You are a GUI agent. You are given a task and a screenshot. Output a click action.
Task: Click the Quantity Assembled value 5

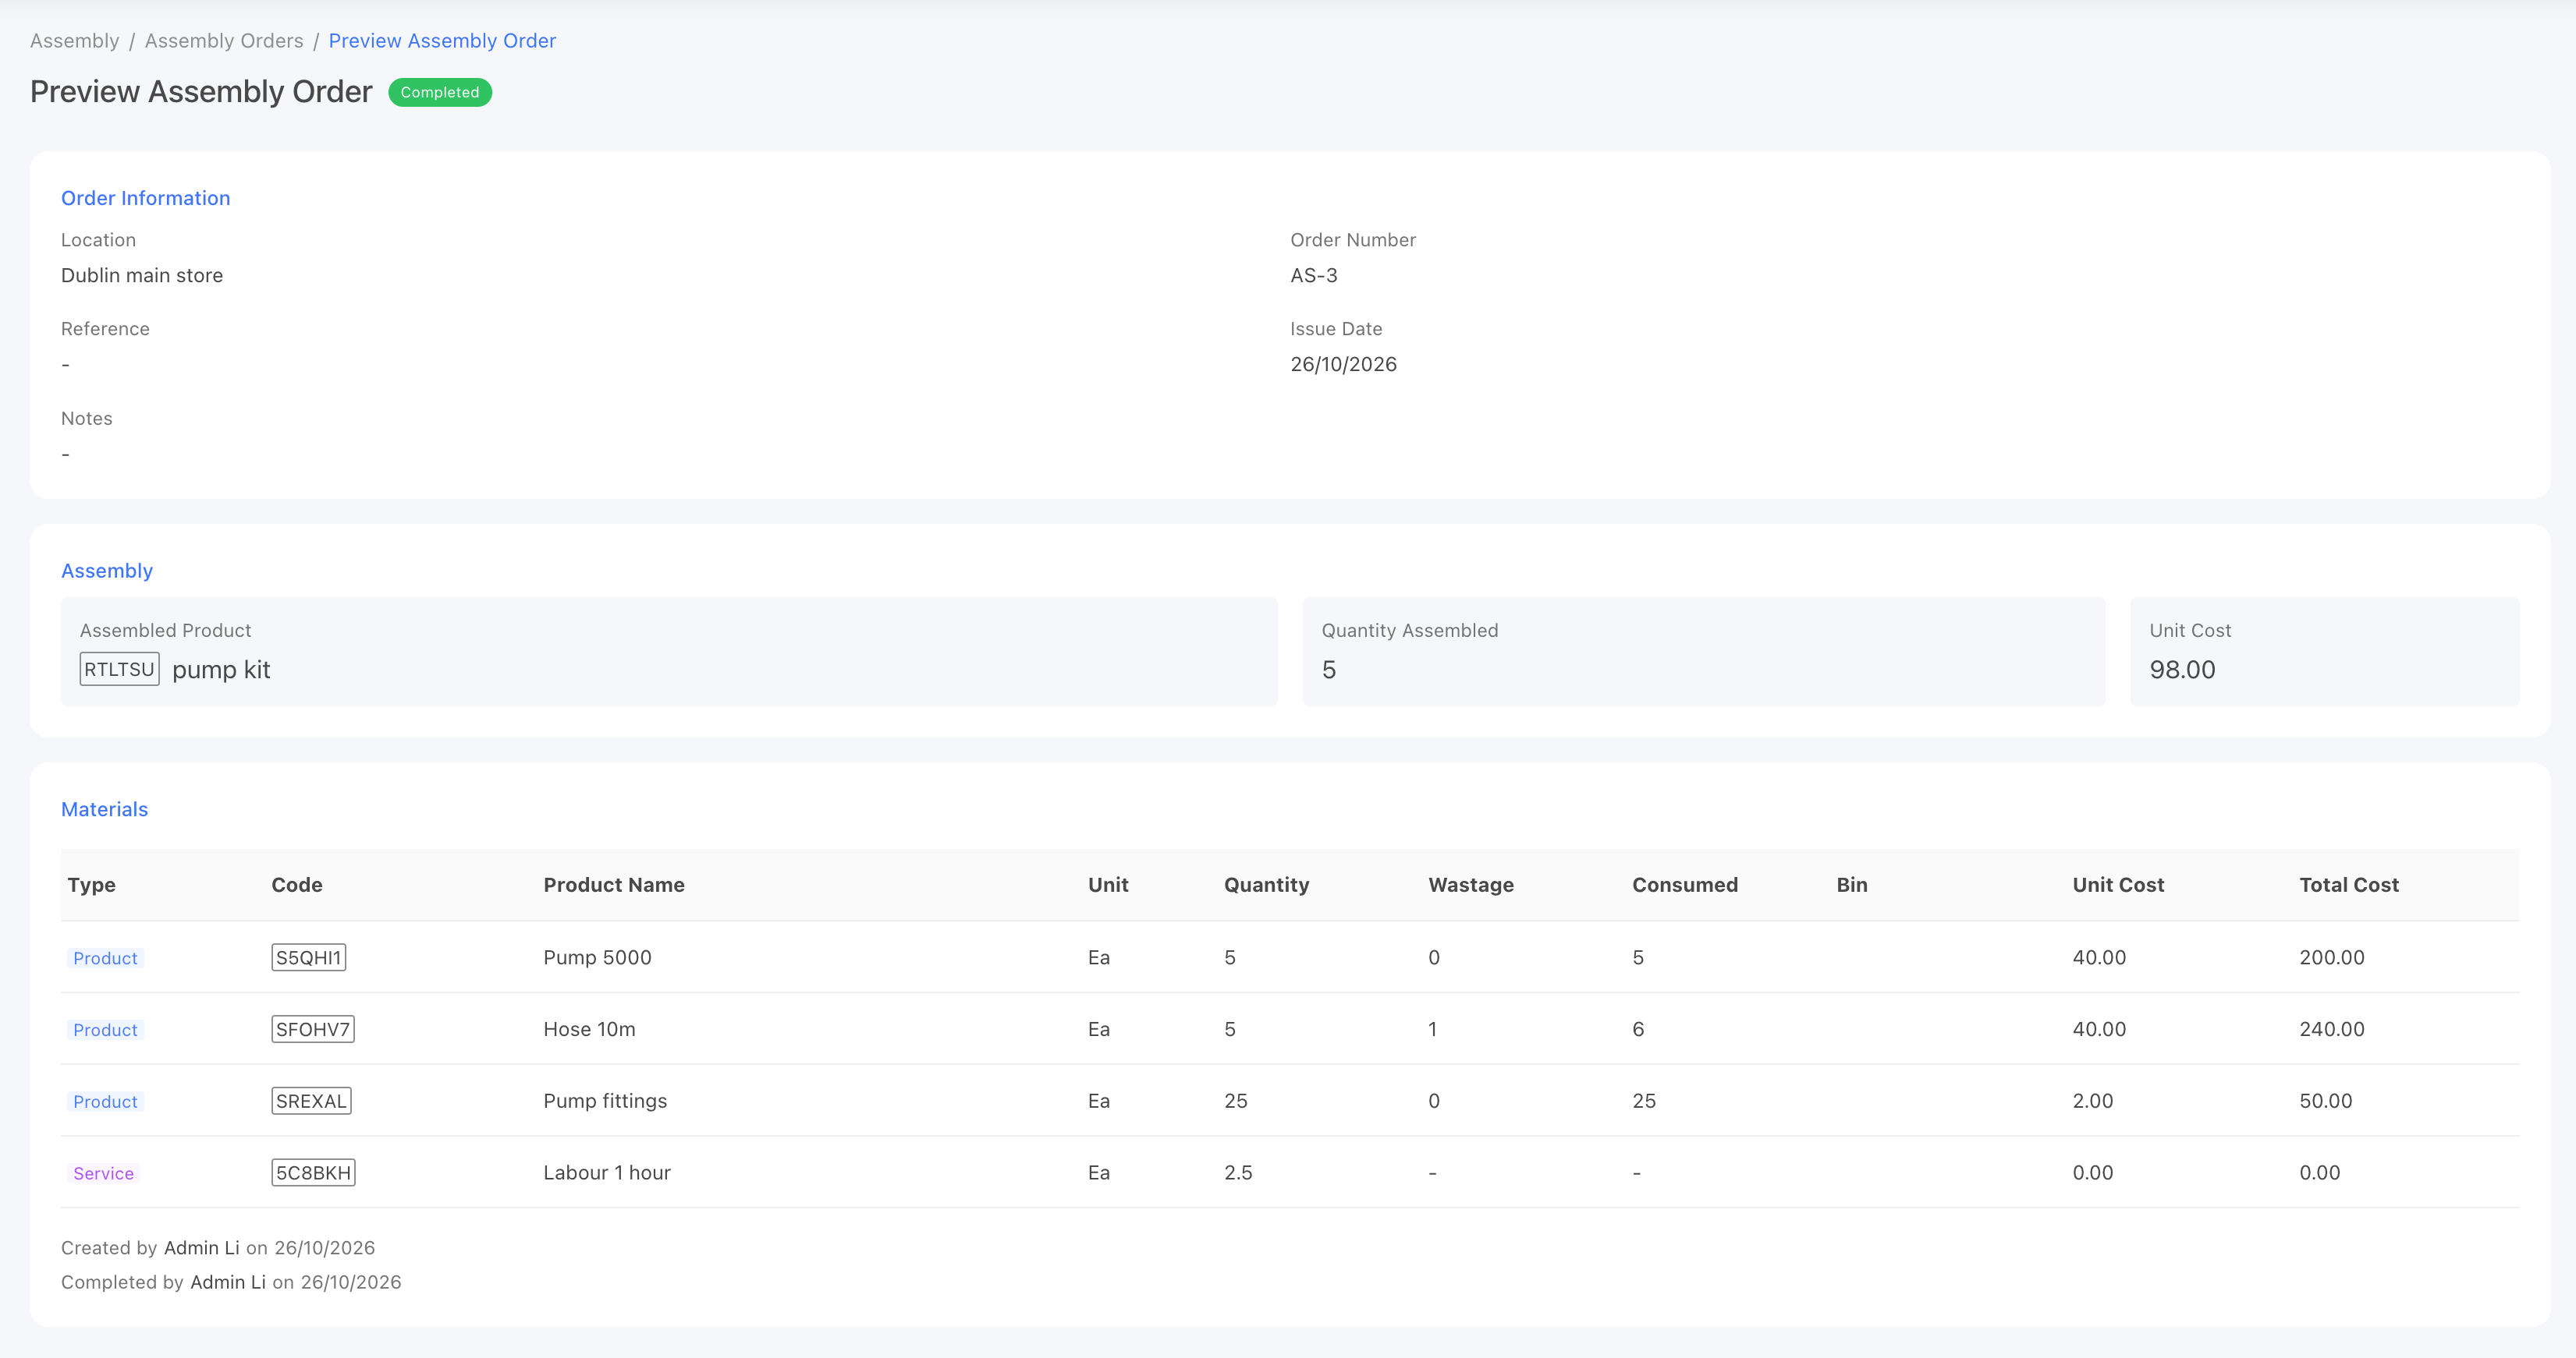coord(1329,670)
